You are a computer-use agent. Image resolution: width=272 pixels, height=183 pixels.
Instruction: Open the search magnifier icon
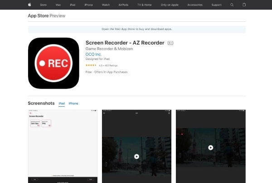pos(232,5)
